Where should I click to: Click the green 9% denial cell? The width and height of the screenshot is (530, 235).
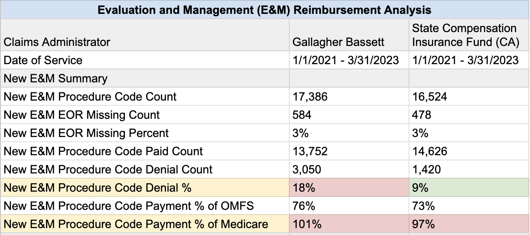(469, 187)
